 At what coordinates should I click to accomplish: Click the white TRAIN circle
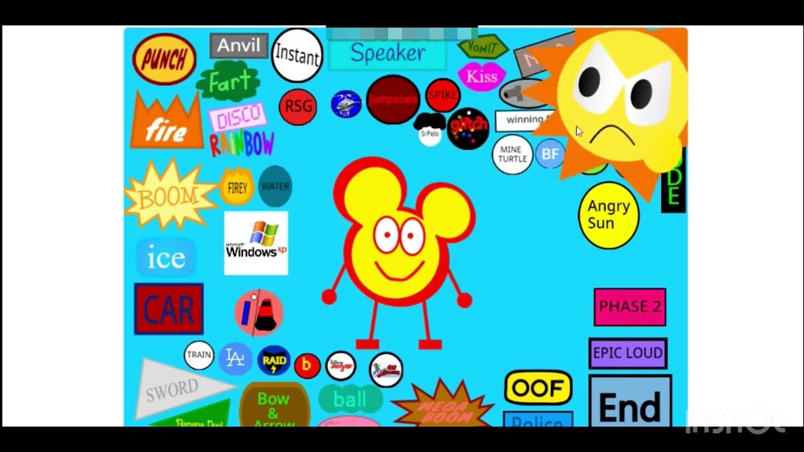click(x=198, y=355)
